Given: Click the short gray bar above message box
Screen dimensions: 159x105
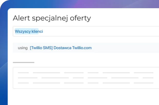Looking at the screenshot, I should click(x=24, y=62).
